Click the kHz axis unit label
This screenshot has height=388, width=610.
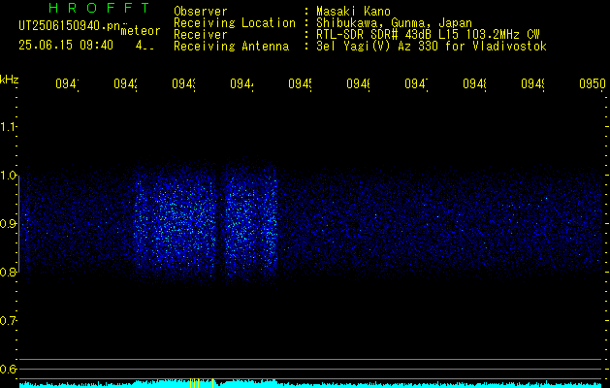10,80
